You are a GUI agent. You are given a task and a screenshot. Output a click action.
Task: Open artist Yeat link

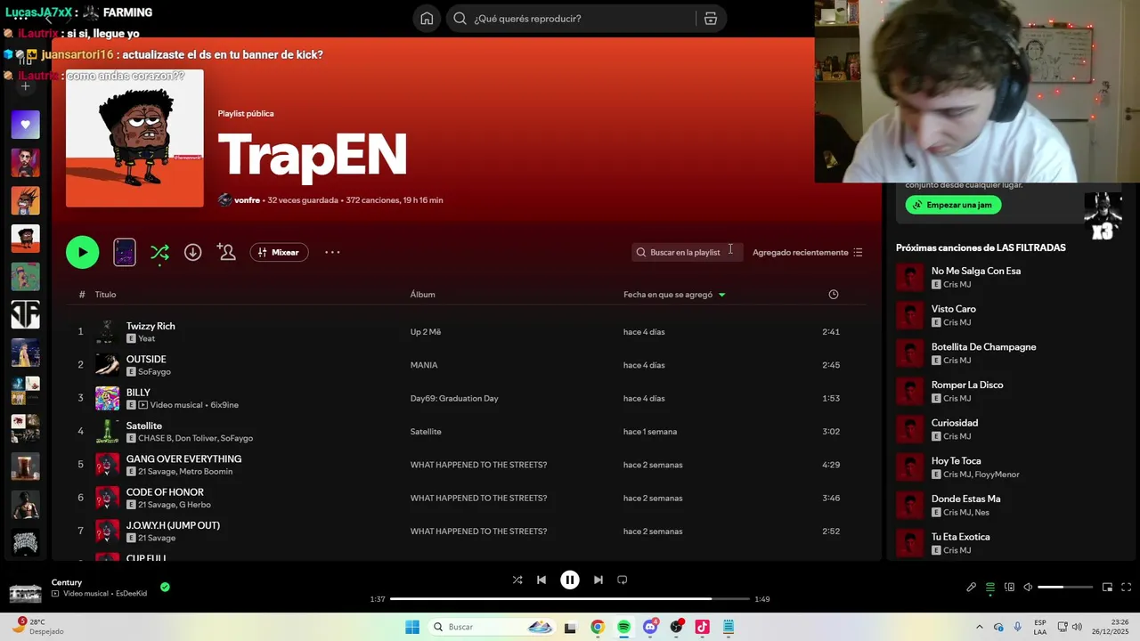(x=147, y=338)
